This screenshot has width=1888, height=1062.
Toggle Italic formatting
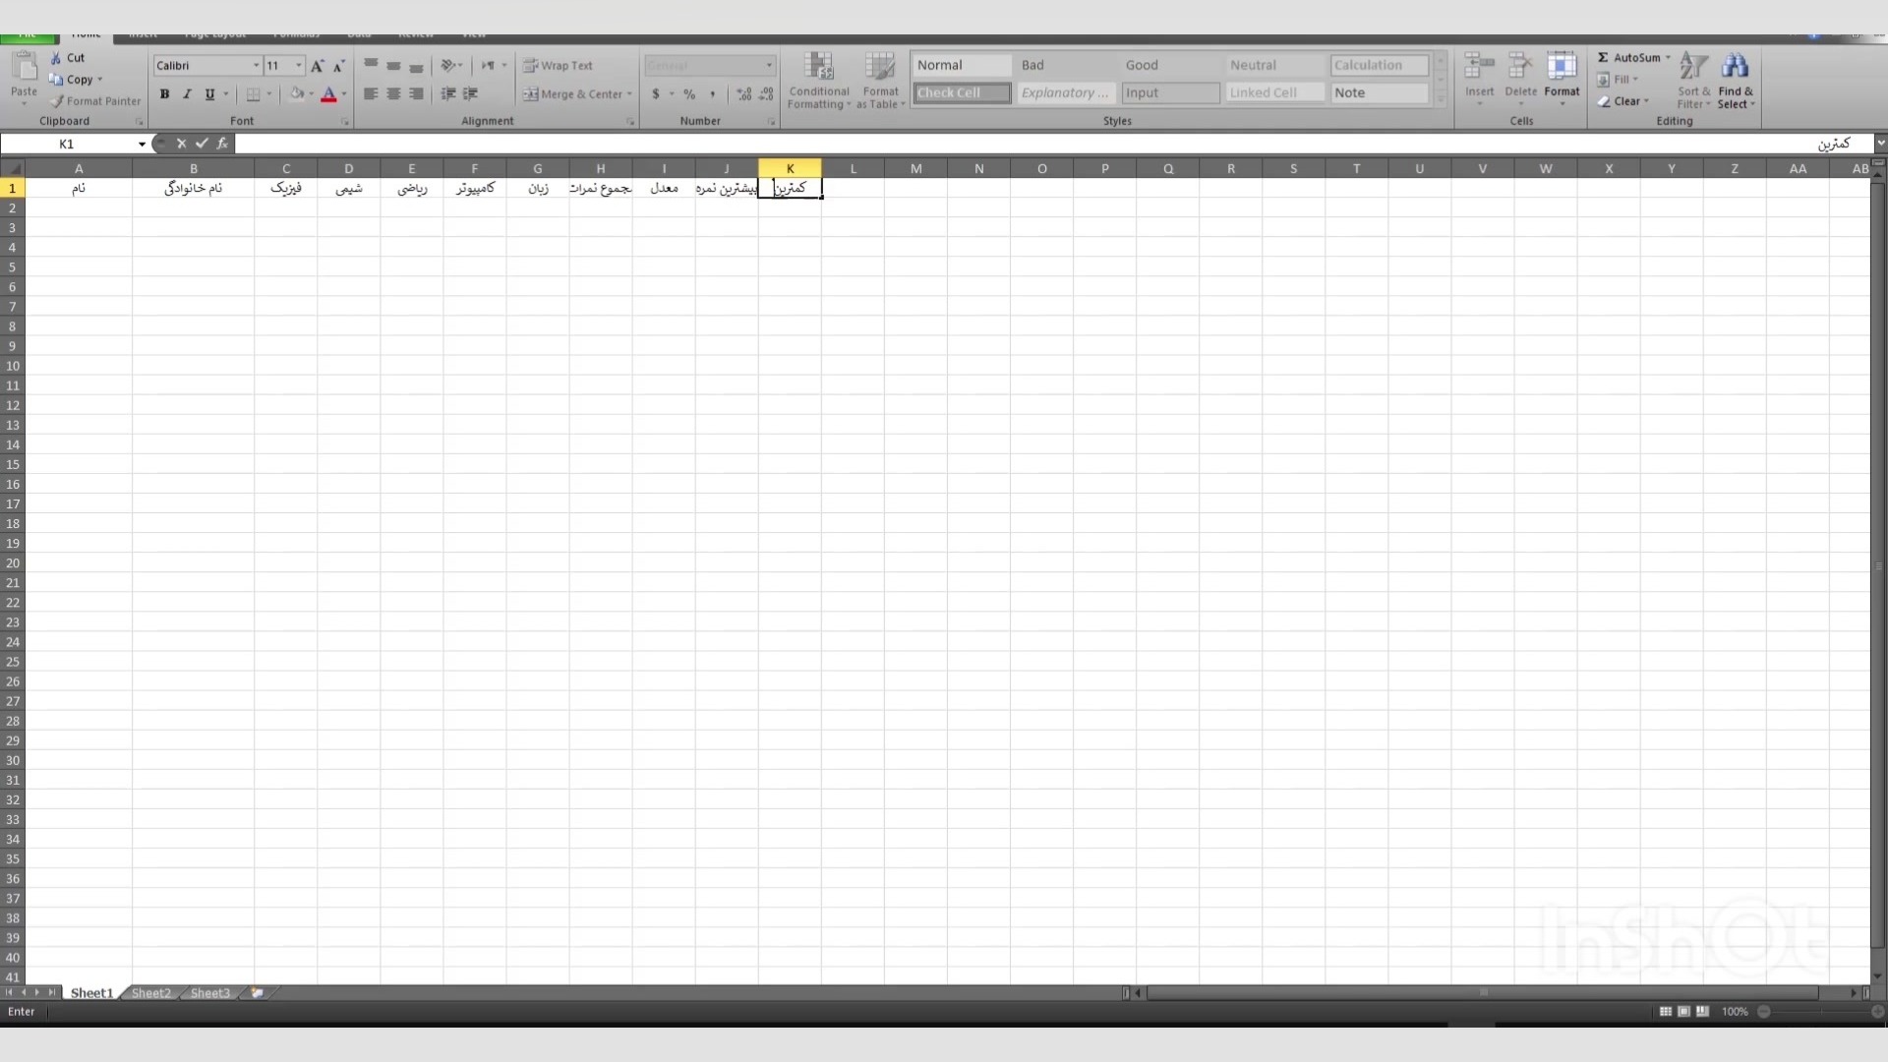[x=187, y=94]
